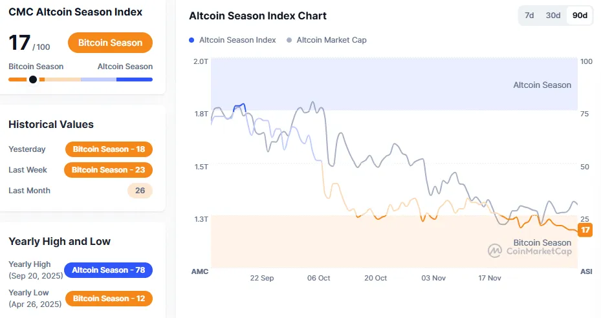Click the Last Week Bitcoin Season - 23 badge

[x=108, y=170]
